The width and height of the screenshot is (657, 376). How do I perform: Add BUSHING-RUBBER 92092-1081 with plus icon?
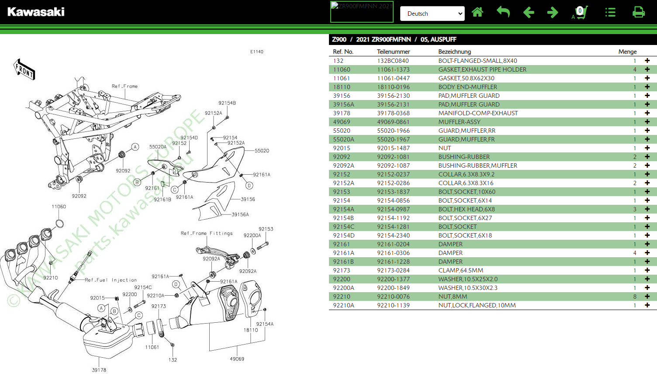pyautogui.click(x=647, y=157)
